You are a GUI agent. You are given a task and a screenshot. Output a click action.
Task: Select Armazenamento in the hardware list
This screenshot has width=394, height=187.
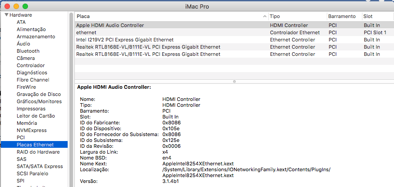[x=35, y=36]
